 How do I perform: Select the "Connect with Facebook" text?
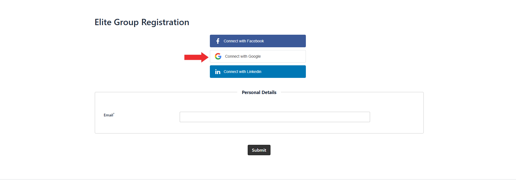click(x=244, y=41)
